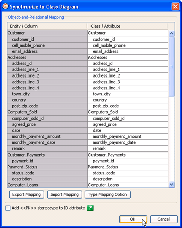Select email_address attribute cell
Viewport: 182px width, 228px height.
tap(128, 51)
